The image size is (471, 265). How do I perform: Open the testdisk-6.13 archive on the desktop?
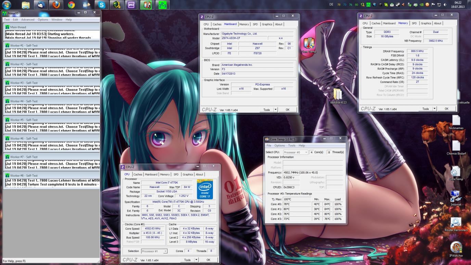pyautogui.click(x=338, y=97)
